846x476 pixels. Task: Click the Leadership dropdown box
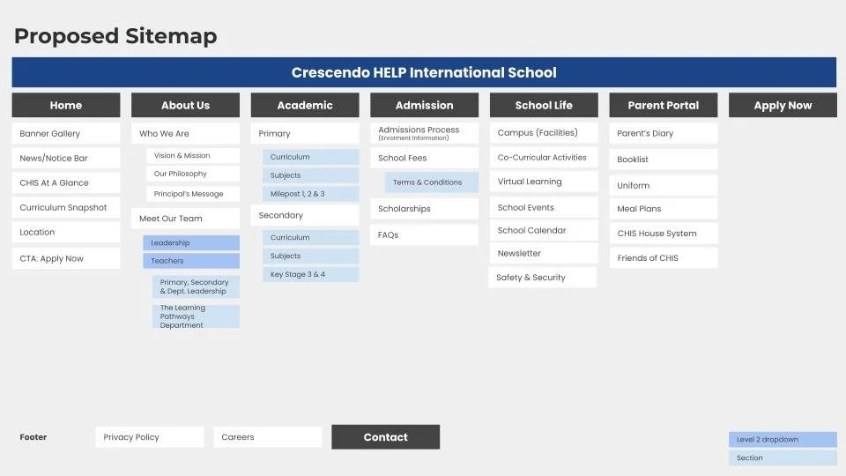[x=191, y=243]
